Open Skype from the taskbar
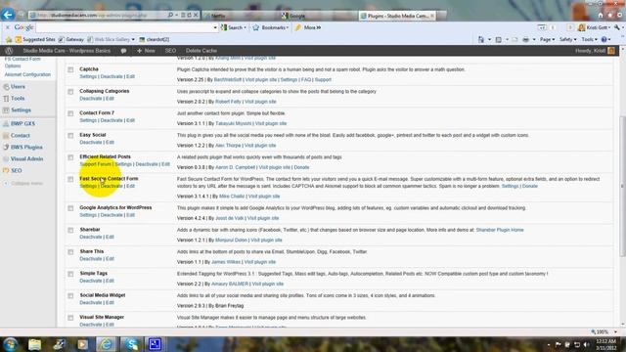 131,344
